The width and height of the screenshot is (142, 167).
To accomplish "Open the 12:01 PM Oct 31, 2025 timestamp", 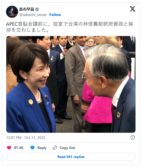I will (x=26, y=138).
